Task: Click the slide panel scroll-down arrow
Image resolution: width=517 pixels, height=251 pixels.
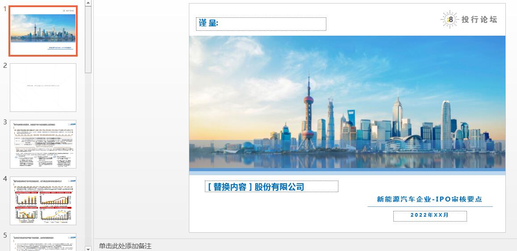Action: pyautogui.click(x=88, y=248)
